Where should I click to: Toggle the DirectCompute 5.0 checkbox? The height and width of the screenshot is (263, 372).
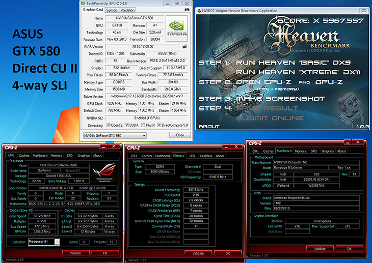point(159,125)
